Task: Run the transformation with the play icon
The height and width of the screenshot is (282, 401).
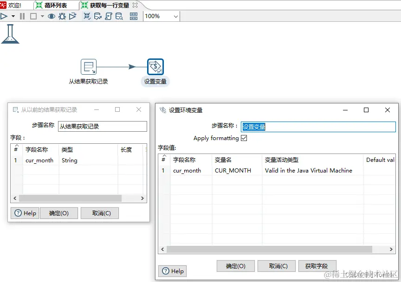Action: click(x=4, y=16)
